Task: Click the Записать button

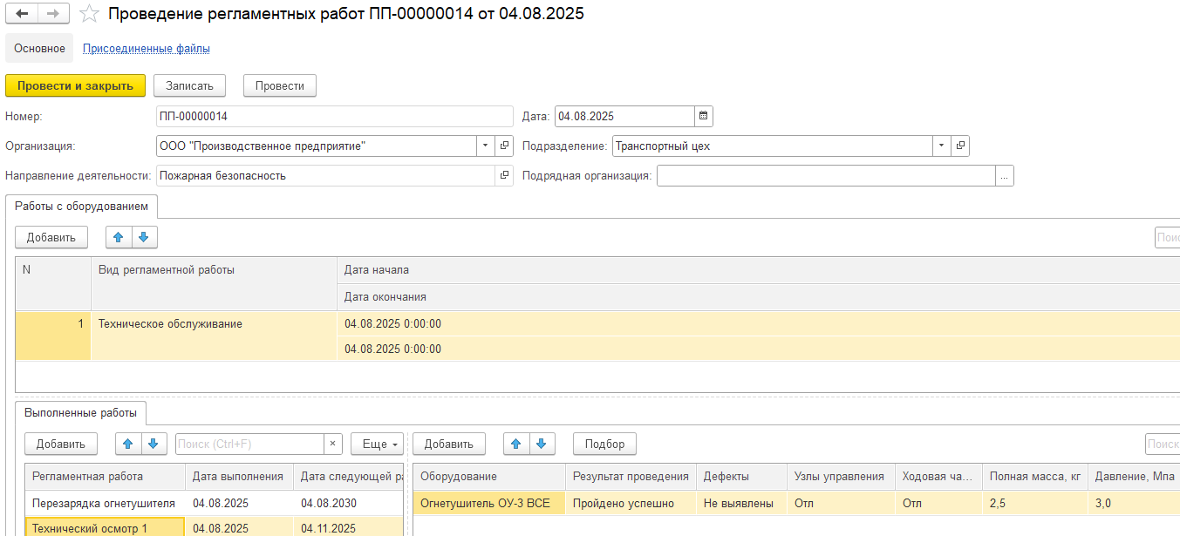Action: (x=189, y=85)
